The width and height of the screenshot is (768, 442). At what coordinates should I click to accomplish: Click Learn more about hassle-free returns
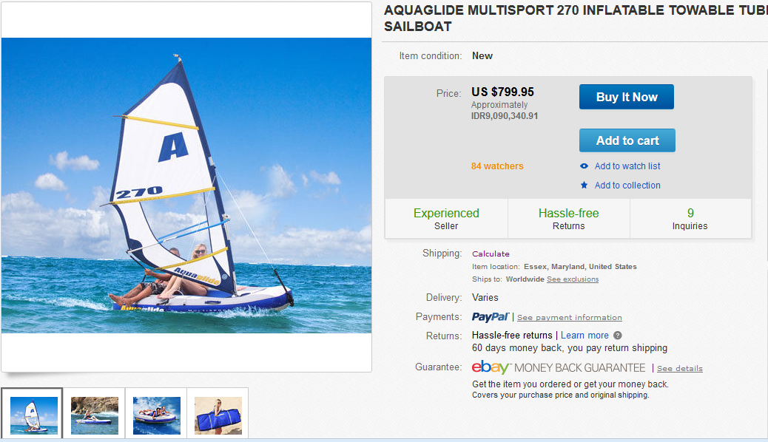coord(585,336)
